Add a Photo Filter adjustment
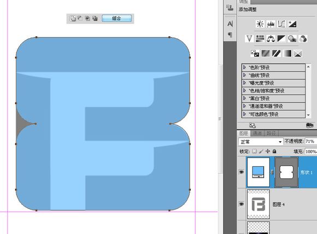 292,39
